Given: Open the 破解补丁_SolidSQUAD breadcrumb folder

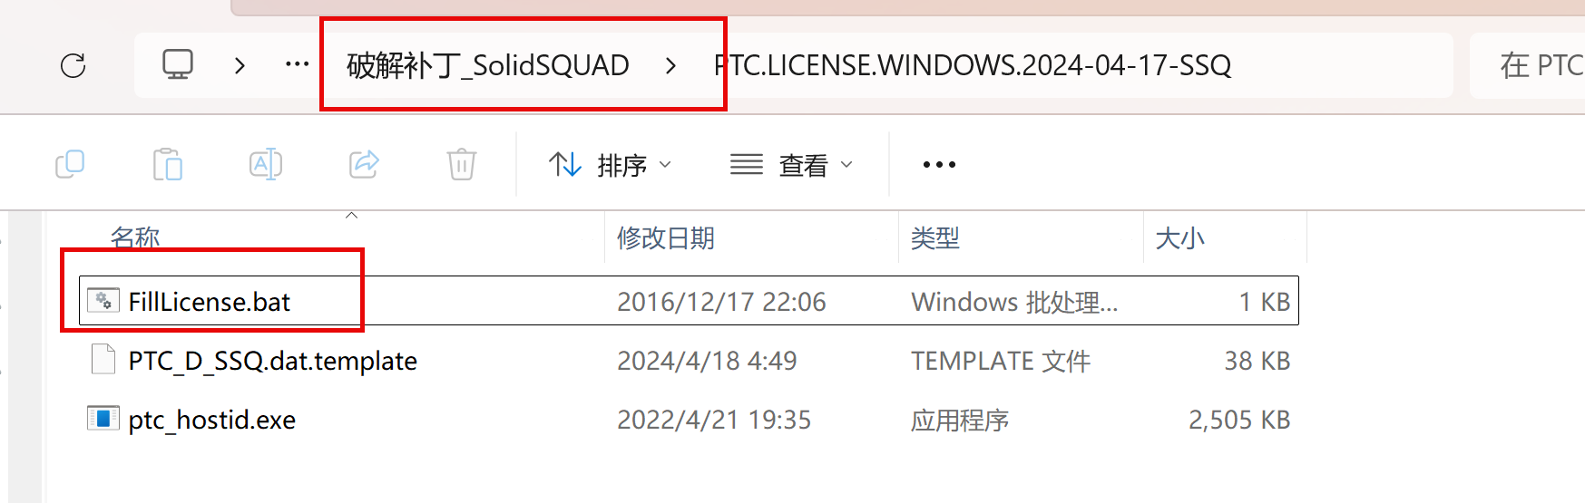Looking at the screenshot, I should pos(488,65).
